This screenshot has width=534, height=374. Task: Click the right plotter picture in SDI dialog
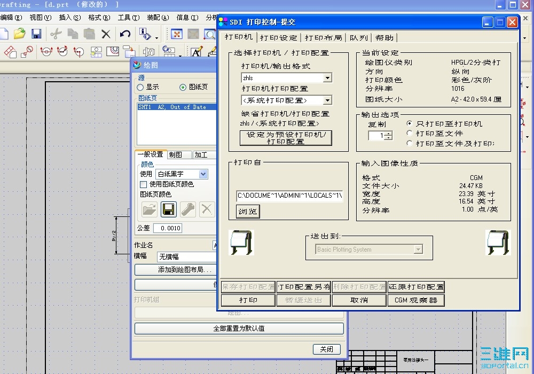pyautogui.click(x=498, y=243)
